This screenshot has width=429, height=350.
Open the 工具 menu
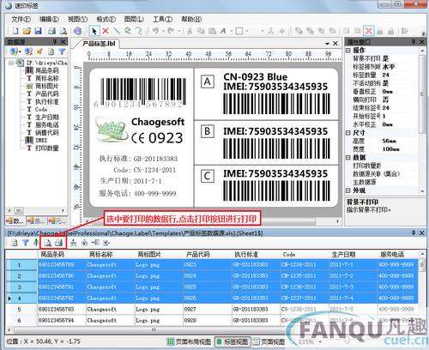(x=162, y=19)
